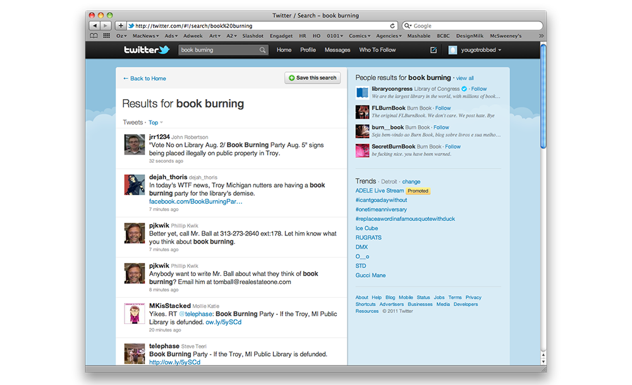632x385 pixels.
Task: Expand the 0101 bookmarks folder
Action: pos(334,36)
